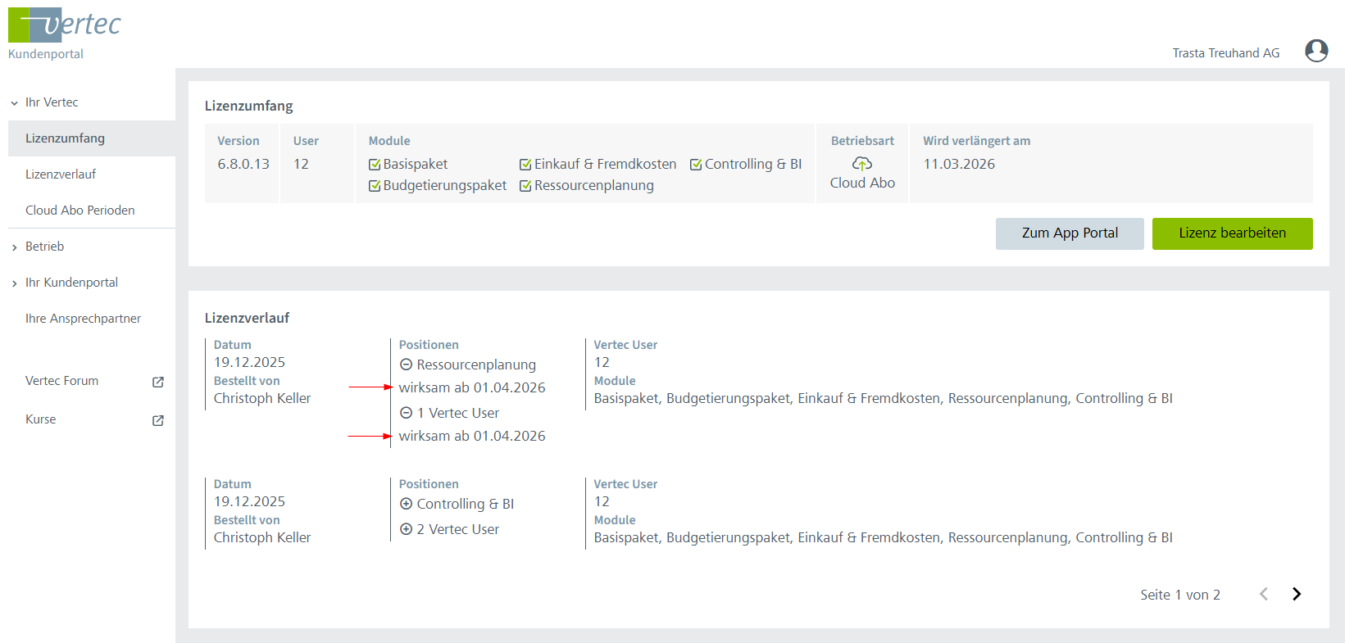
Task: Click the external link icon beside Vertec Forum
Action: (x=158, y=382)
